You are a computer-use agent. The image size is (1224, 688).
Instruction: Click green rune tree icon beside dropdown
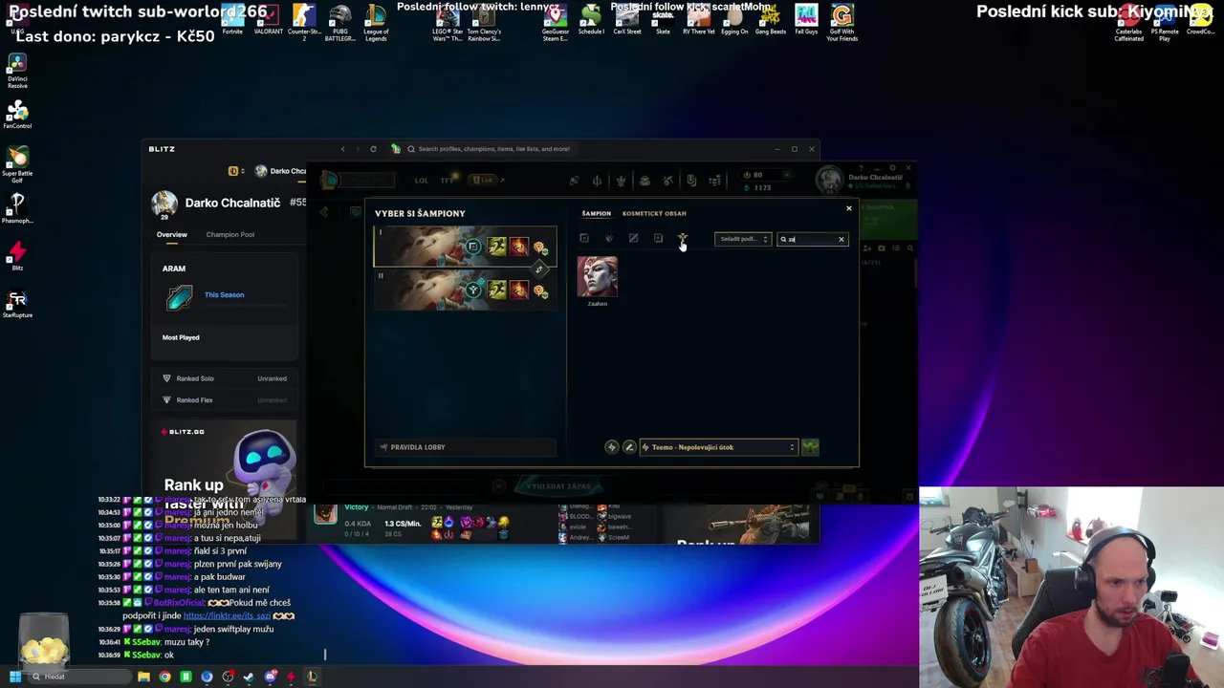pyautogui.click(x=810, y=447)
